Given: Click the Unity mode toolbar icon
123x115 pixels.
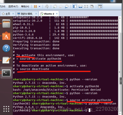Looking at the screenshot, I should (92, 7).
